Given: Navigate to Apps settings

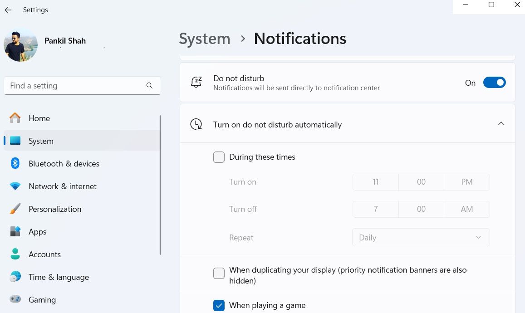Looking at the screenshot, I should (82, 232).
